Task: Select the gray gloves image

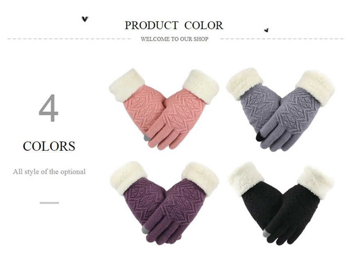Action: point(280,110)
